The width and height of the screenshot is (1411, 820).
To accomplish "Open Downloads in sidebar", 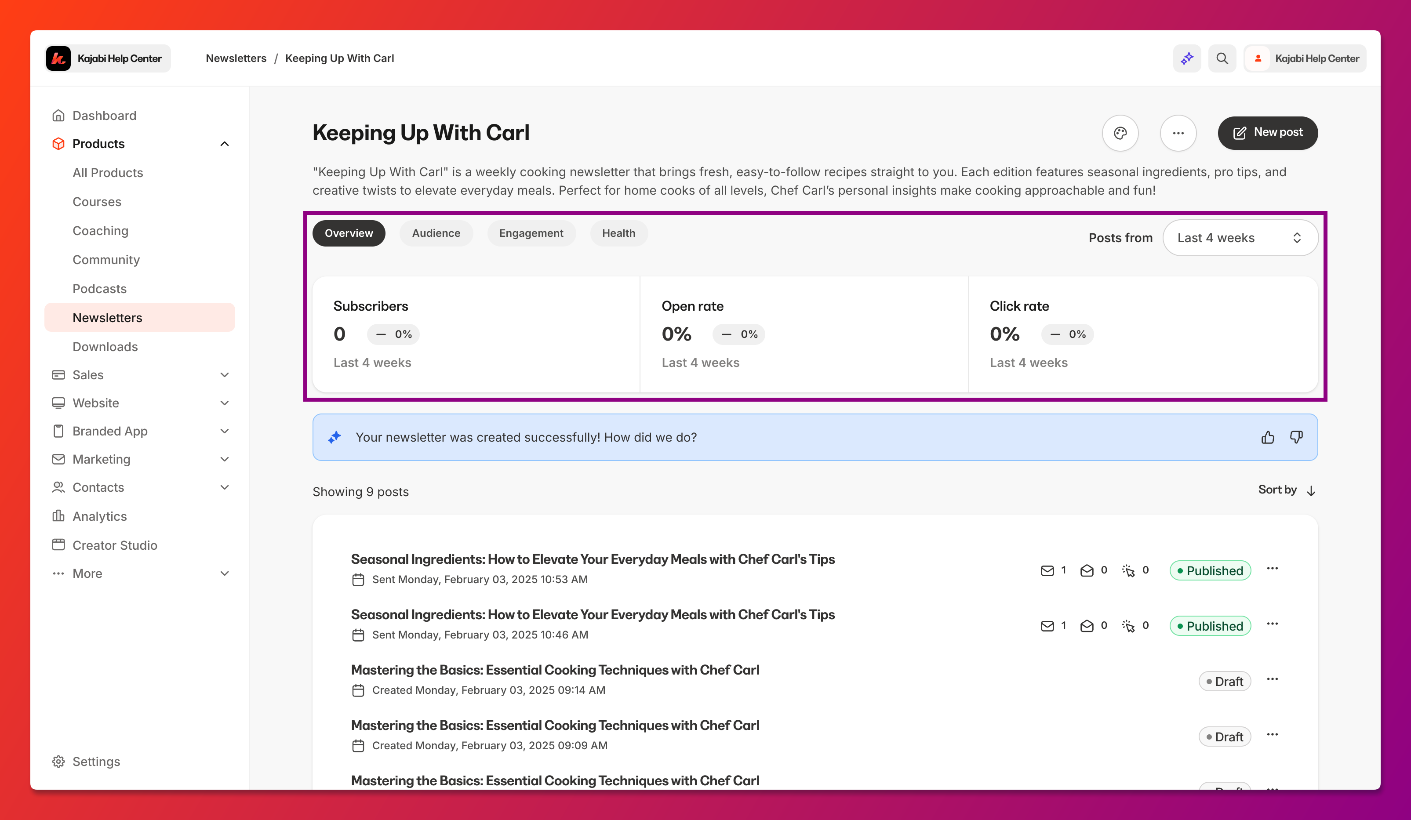I will [x=105, y=346].
